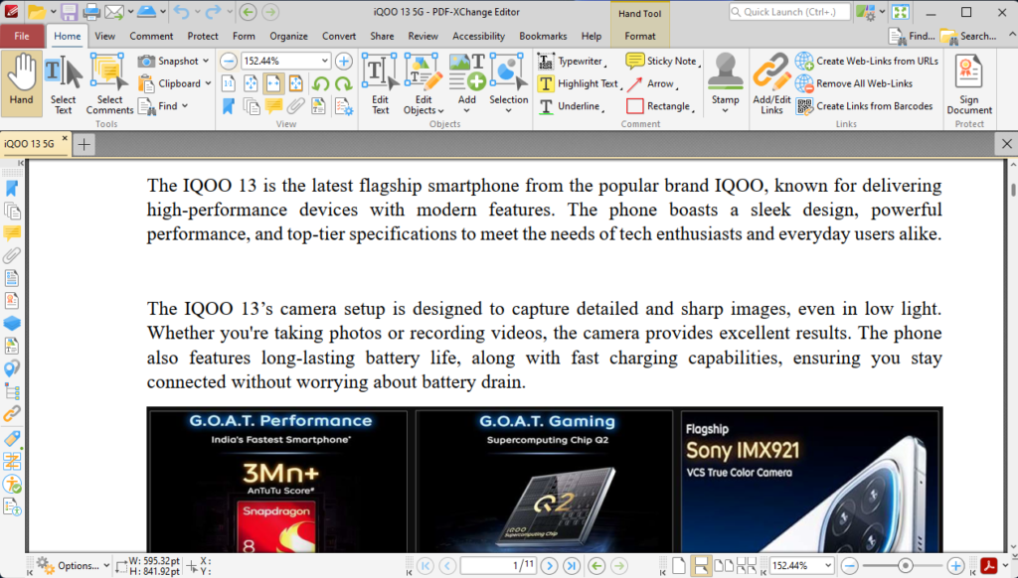Click the Arrow comment tool
1018x578 pixels.
(652, 83)
